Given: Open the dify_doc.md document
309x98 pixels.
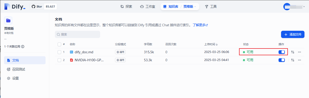Looking at the screenshot, I should [84, 52].
